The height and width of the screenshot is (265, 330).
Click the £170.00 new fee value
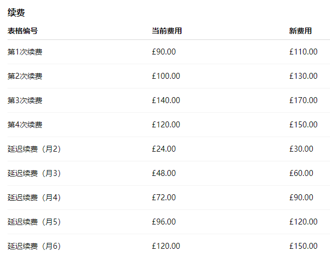click(304, 100)
